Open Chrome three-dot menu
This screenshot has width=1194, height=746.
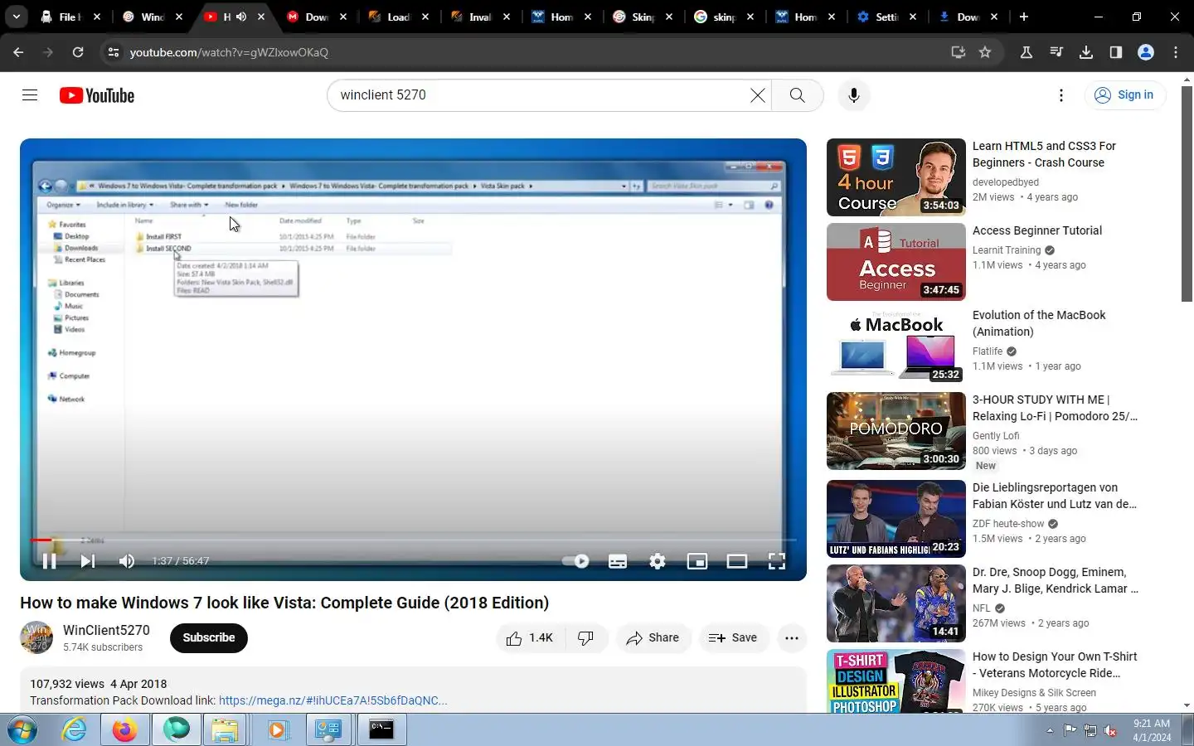click(x=1176, y=52)
